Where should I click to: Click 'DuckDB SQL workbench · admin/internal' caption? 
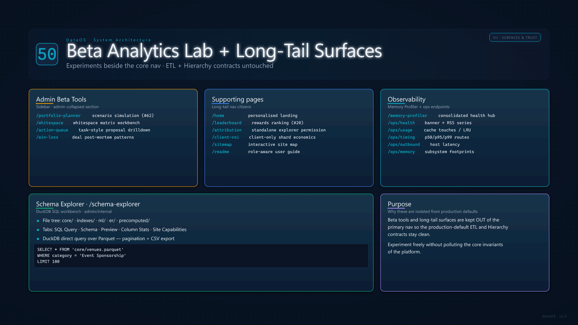pyautogui.click(x=74, y=212)
